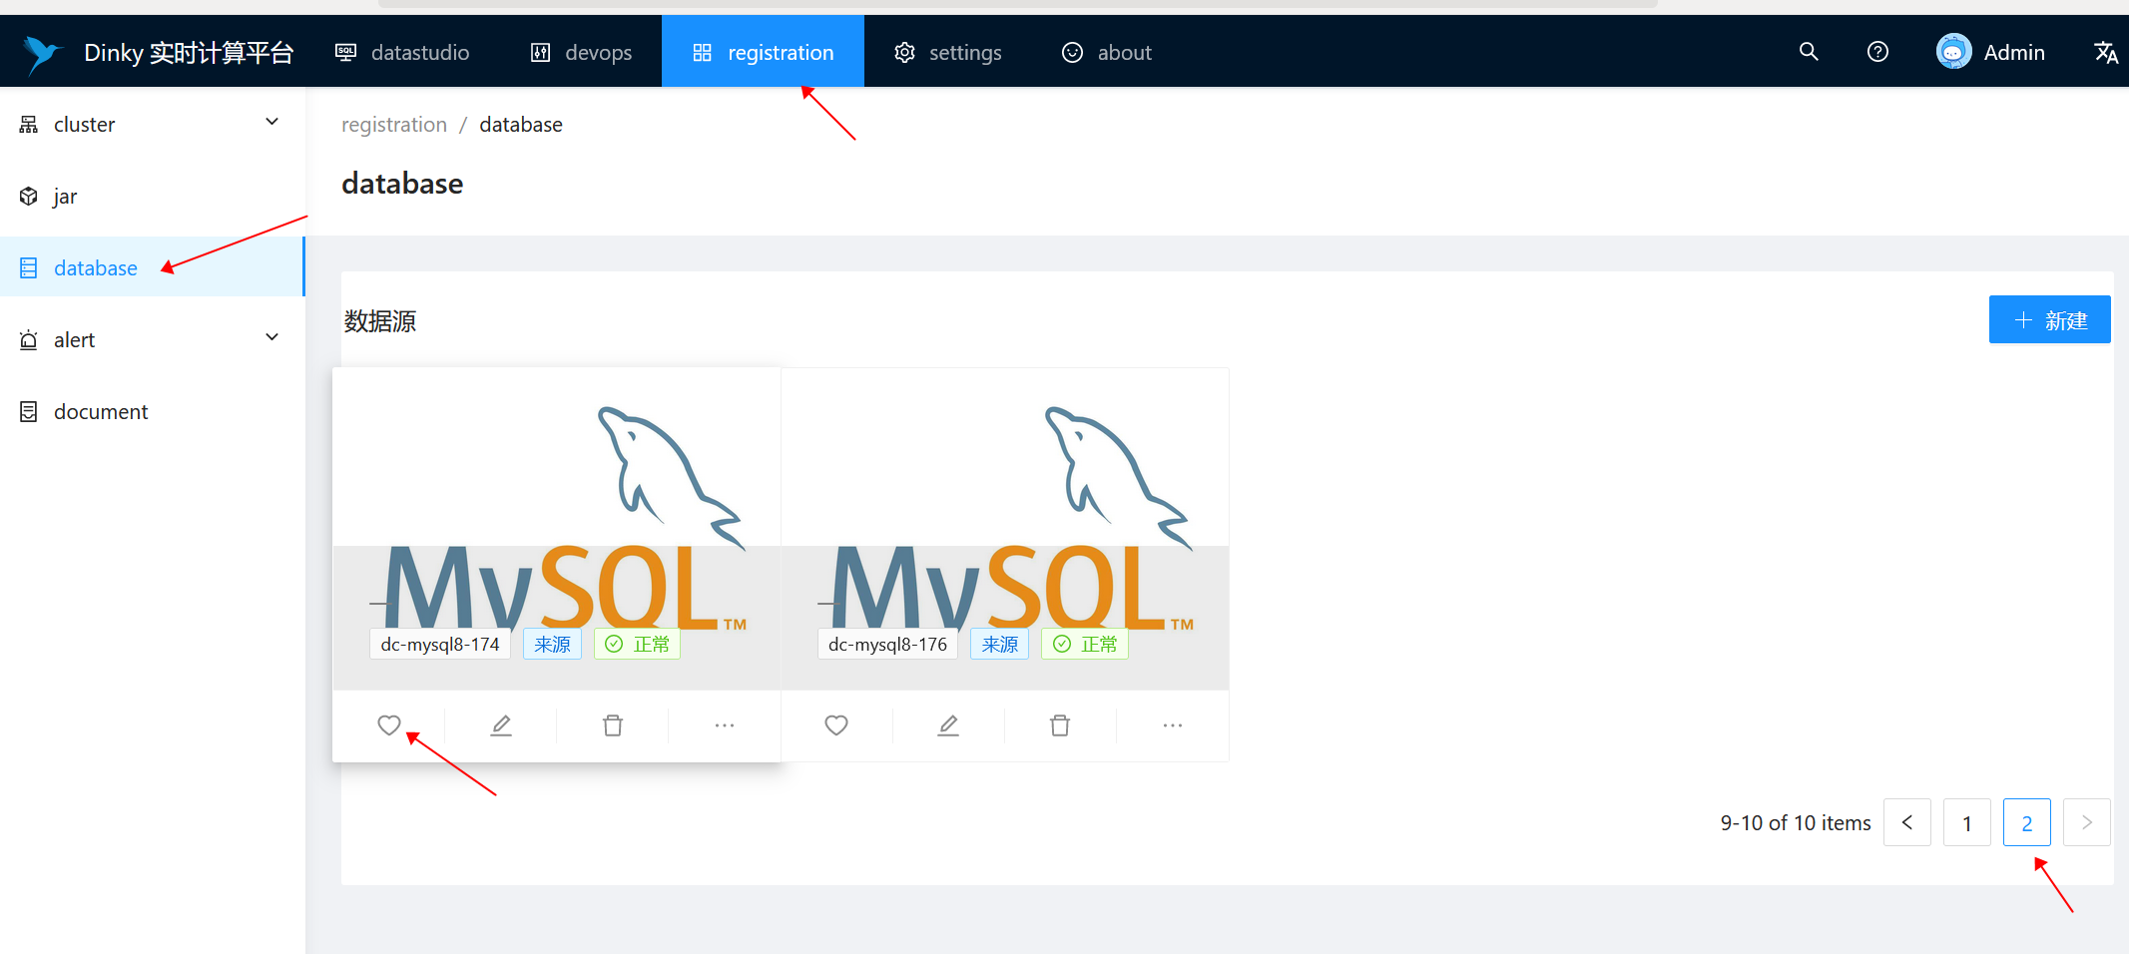Go to the previous page arrow
Viewport: 2129px width, 954px height.
1907,822
